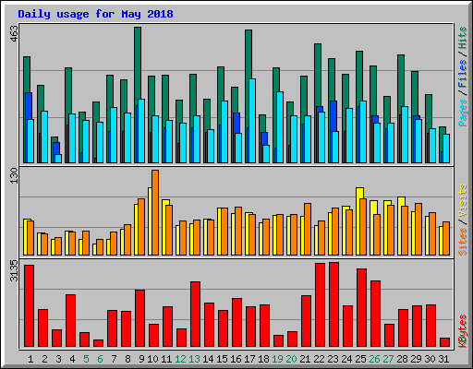Select day label "3" on the axis
This screenshot has height=369, width=473.
58,359
